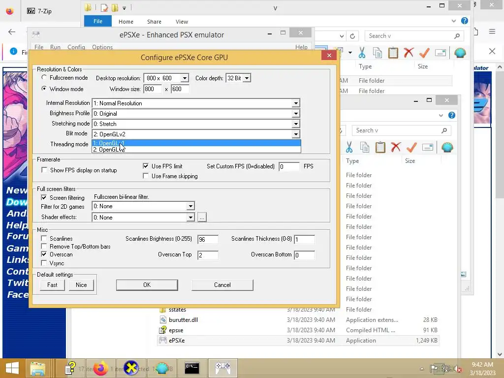The image size is (504, 378).
Task: Cancel the GPU configuration dialog
Action: (x=222, y=285)
